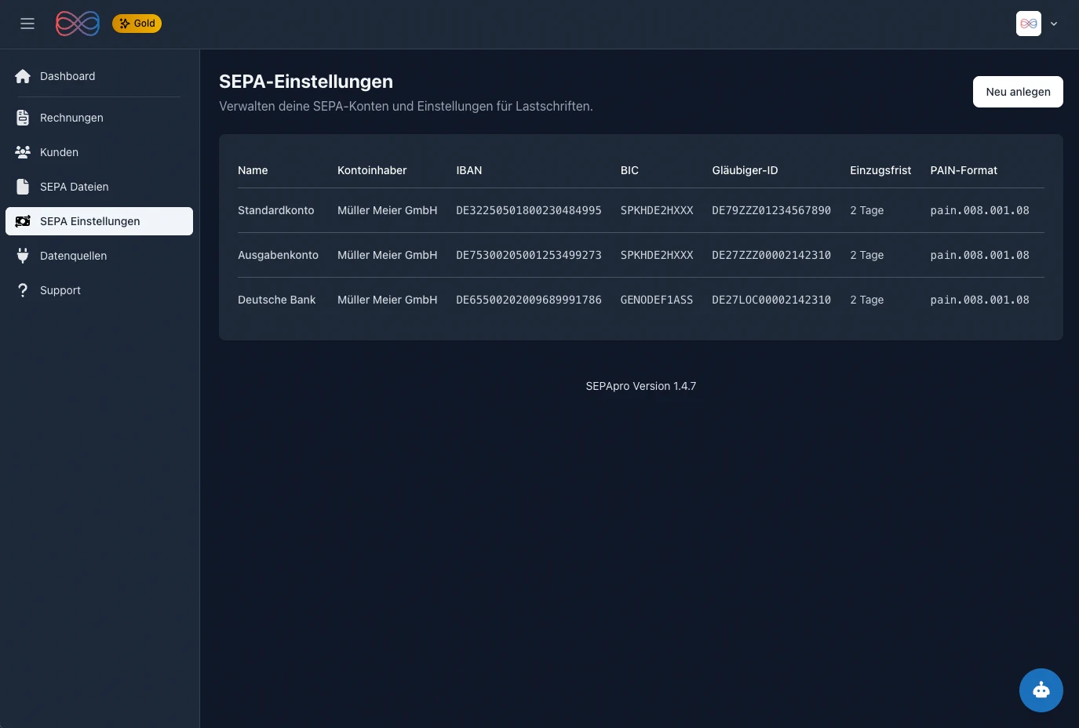This screenshot has width=1079, height=728.
Task: Click the Neu anlegen button
Action: (x=1018, y=92)
